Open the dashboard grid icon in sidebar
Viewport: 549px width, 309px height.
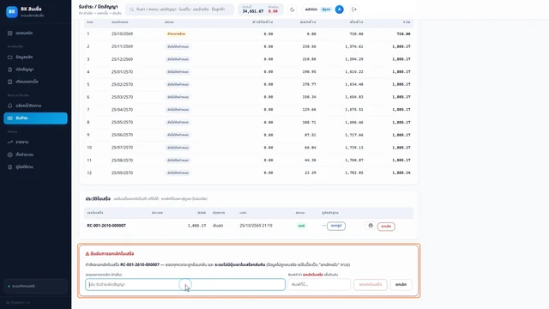click(9, 33)
